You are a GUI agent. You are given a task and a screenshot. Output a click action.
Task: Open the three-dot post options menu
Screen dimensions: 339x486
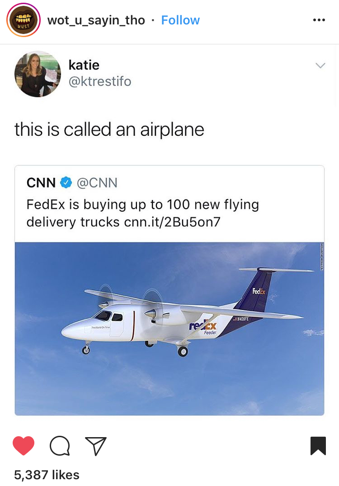coord(319,20)
